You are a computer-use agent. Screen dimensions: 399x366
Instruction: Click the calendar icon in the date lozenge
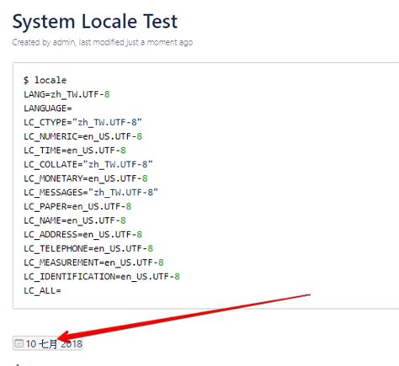point(19,343)
